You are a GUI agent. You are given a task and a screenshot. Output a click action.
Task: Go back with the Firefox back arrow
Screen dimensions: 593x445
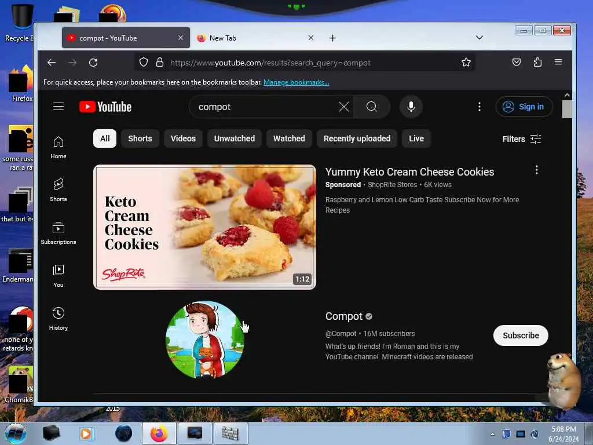tap(52, 63)
